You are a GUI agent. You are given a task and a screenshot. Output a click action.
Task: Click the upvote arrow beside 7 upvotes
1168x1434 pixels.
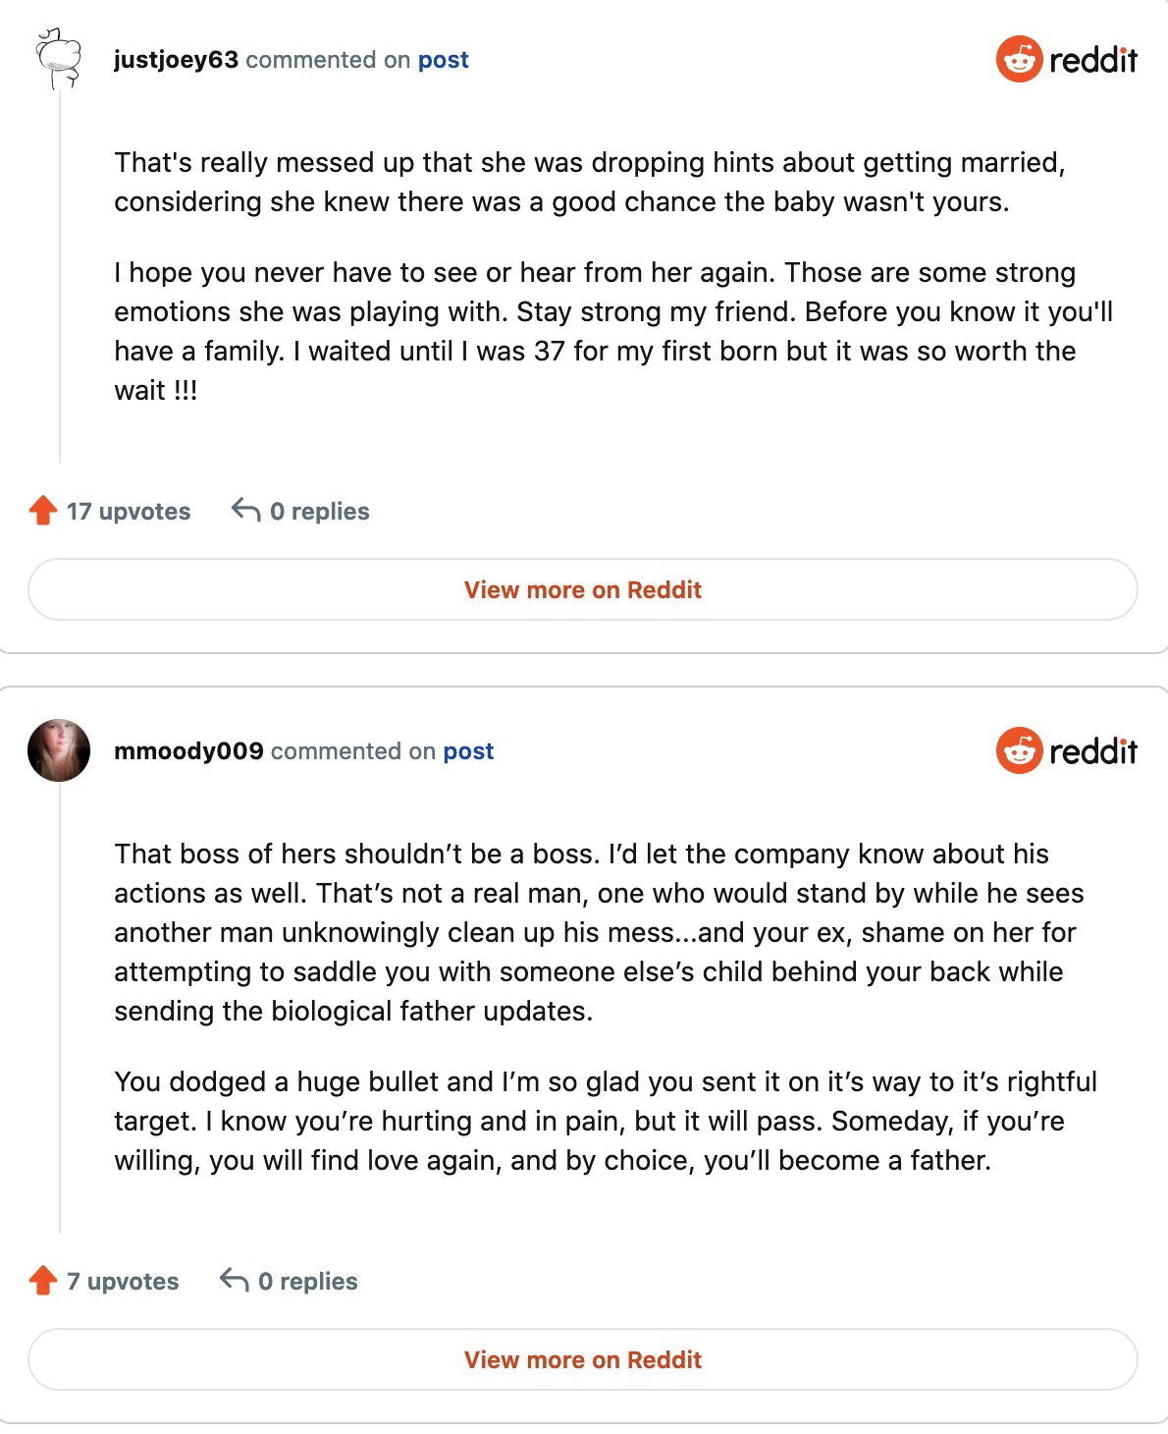(43, 1281)
